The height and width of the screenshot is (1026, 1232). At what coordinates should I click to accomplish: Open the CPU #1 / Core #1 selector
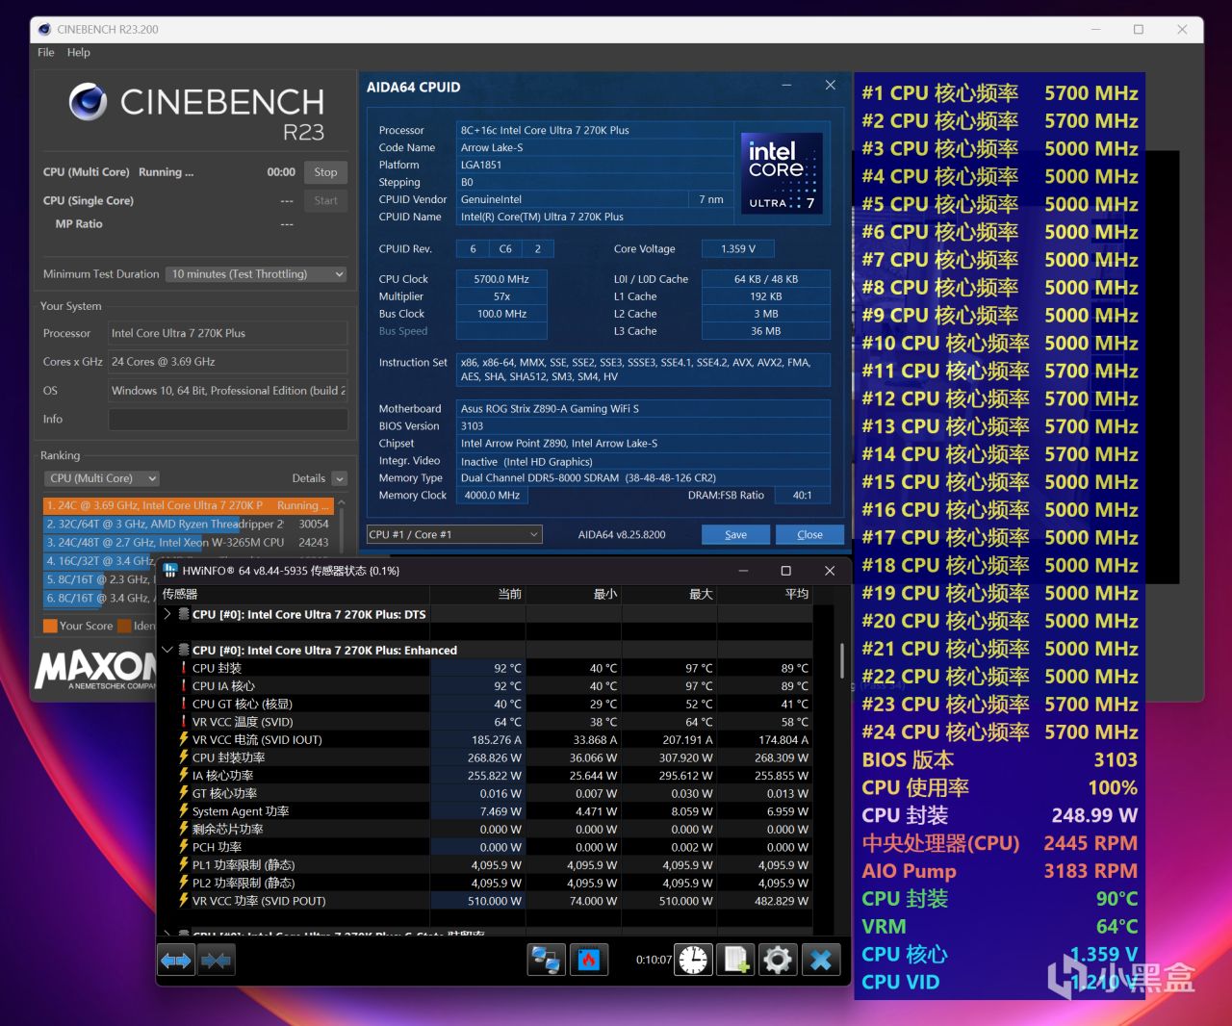tap(454, 534)
